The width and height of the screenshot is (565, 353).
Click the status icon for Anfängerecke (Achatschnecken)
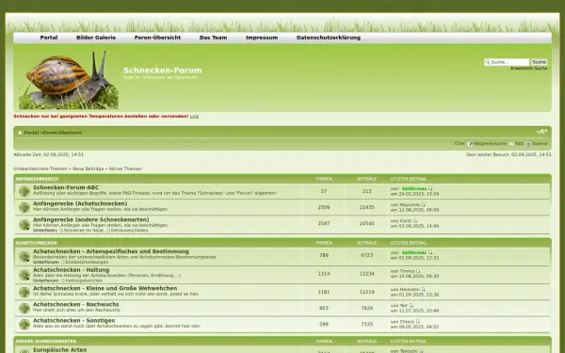coord(24,207)
